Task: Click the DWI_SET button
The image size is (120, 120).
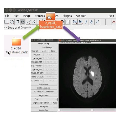Action: (x=37, y=55)
